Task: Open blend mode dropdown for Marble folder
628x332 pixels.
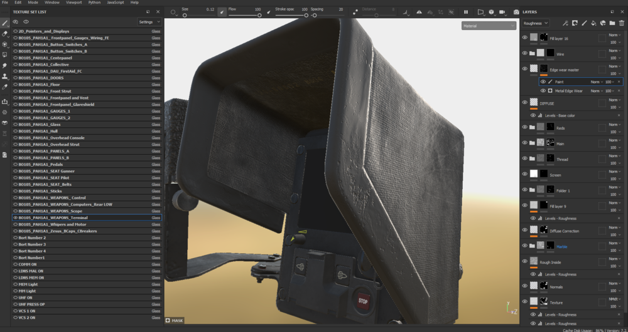Action: click(614, 243)
